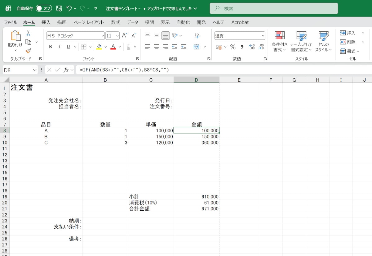Click the increase font size icon
Screen dimensions: 372x256
point(124,36)
